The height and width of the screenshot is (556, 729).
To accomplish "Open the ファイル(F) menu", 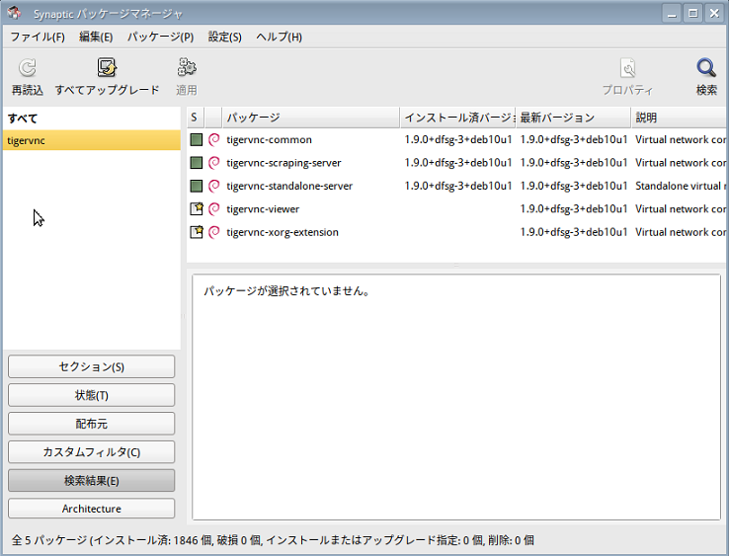I will tap(38, 37).
